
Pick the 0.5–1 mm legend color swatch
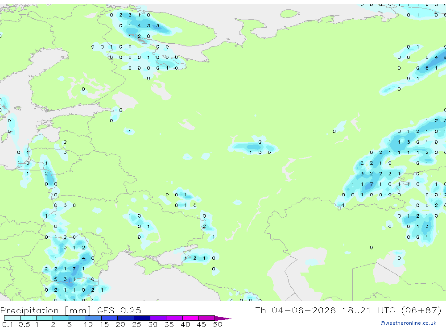(x=28, y=318)
